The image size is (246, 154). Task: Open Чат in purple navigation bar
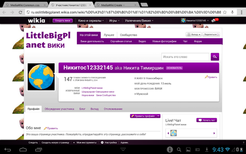185,41
